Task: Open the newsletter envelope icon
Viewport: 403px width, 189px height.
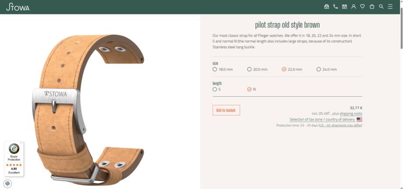Action: click(326, 7)
